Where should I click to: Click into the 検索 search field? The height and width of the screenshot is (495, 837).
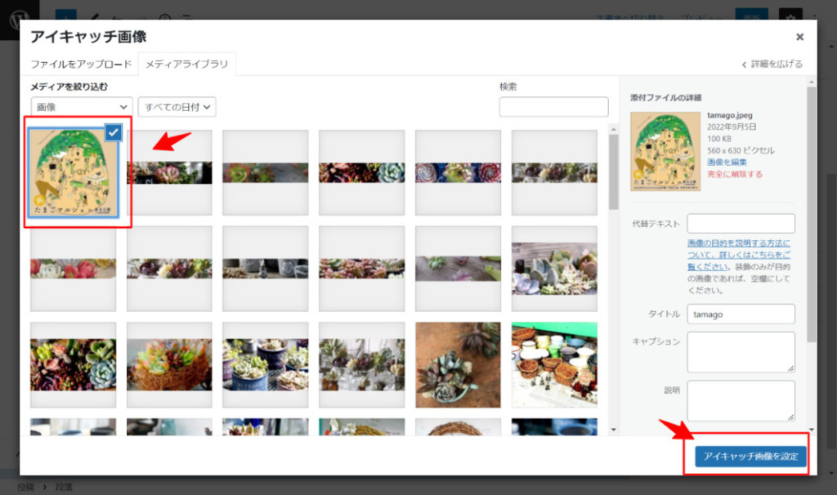point(553,107)
